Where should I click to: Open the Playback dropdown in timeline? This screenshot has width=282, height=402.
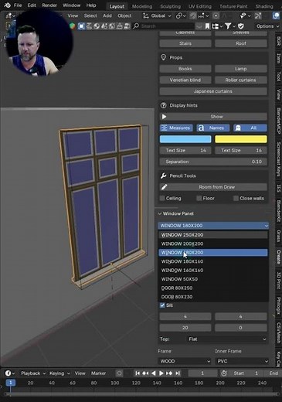[x=33, y=373]
